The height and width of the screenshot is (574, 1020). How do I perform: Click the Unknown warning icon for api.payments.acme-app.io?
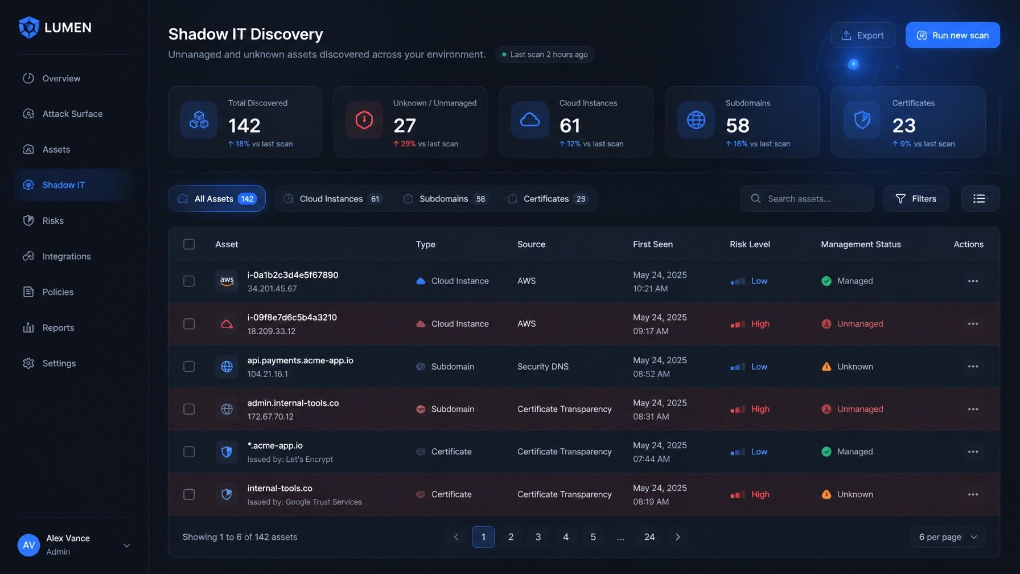point(826,367)
